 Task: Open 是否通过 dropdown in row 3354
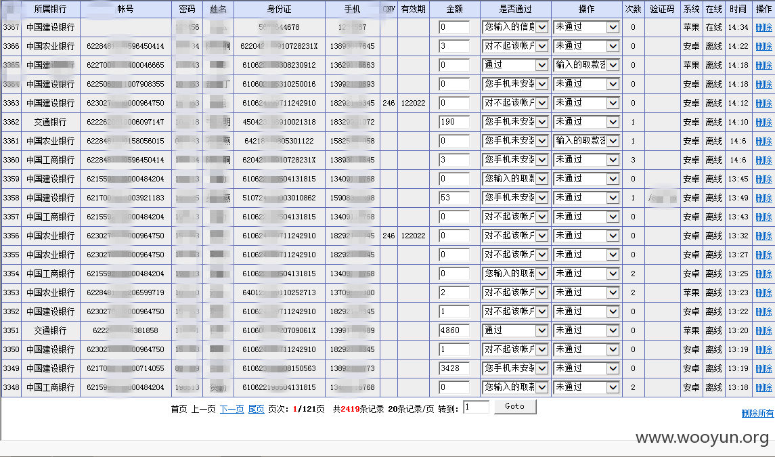(515, 274)
